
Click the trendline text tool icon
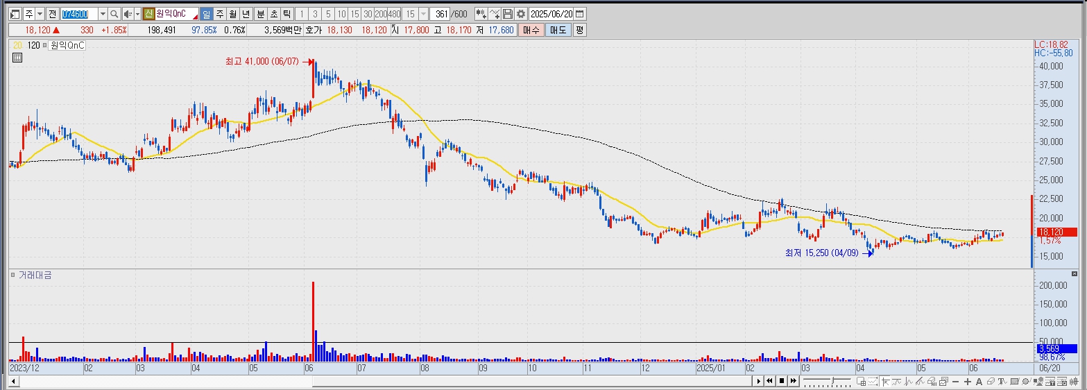click(x=1002, y=382)
